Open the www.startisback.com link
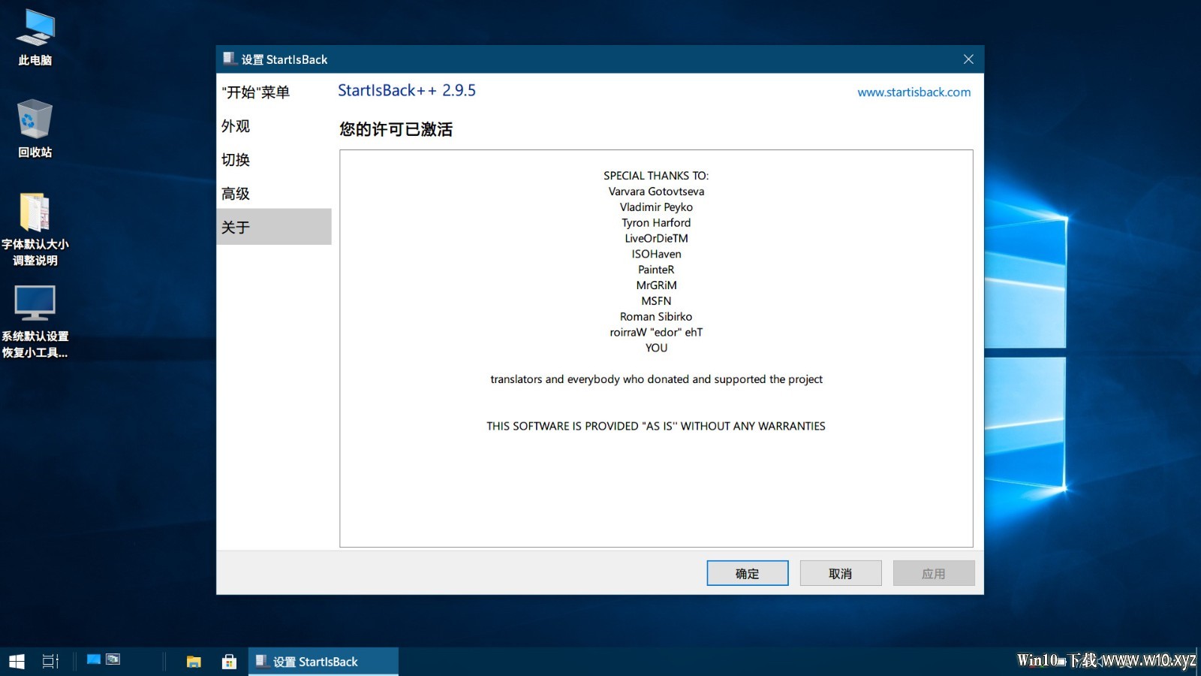Image resolution: width=1201 pixels, height=676 pixels. (914, 92)
